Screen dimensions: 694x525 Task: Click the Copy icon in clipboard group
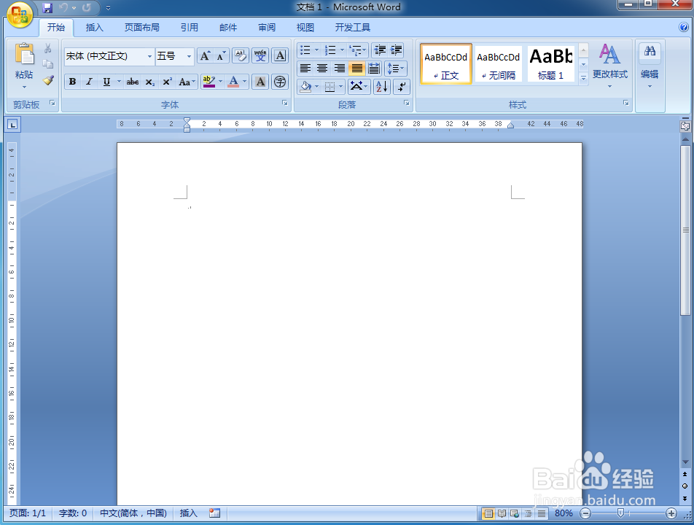pos(48,64)
